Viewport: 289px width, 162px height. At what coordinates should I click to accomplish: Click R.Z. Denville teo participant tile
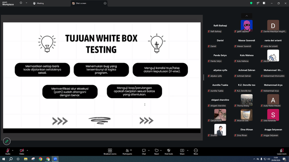tap(247, 86)
